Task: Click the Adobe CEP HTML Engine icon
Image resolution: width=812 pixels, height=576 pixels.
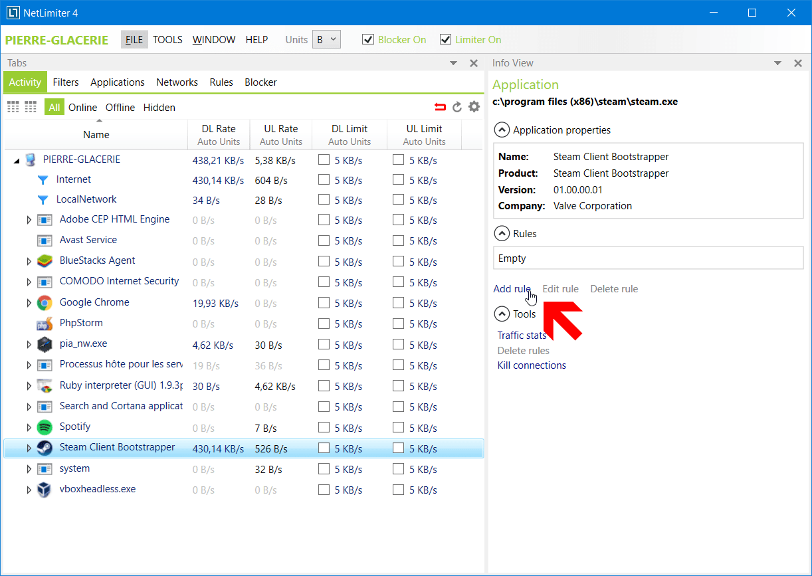Action: (x=45, y=220)
